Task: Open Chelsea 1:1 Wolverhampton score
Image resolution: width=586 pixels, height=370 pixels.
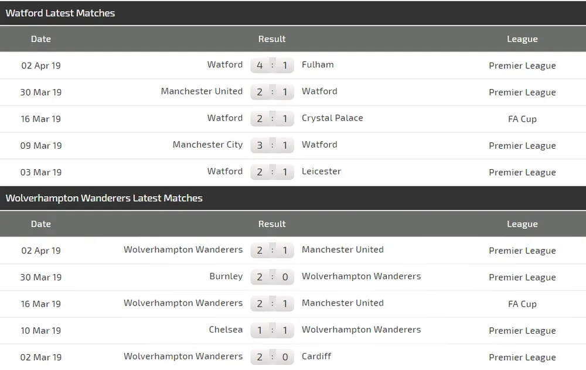Action: tap(272, 330)
